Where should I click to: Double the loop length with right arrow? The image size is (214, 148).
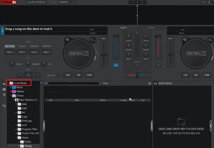(38, 75)
